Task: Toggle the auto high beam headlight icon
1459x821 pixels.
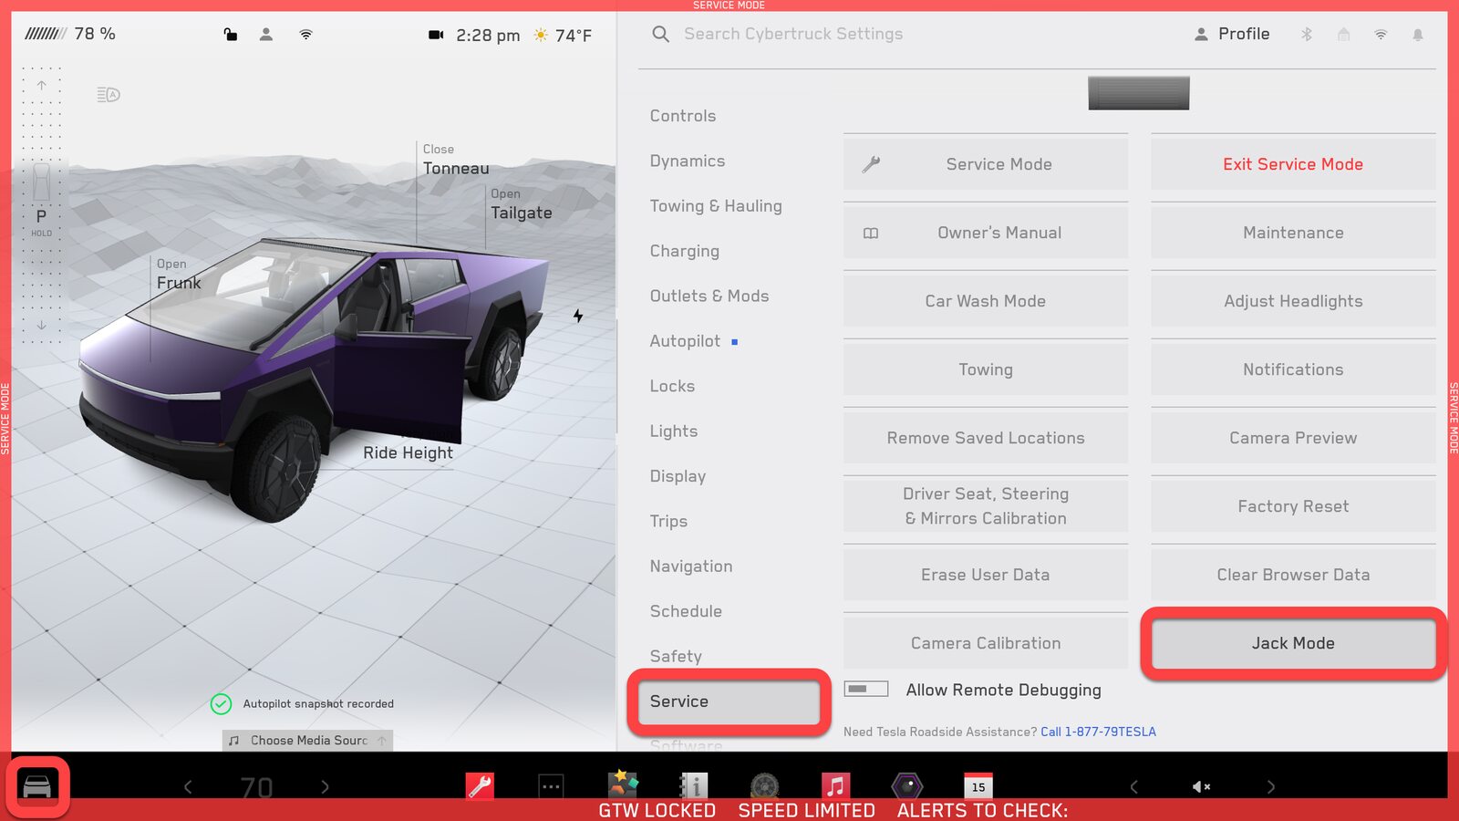Action: pyautogui.click(x=109, y=94)
